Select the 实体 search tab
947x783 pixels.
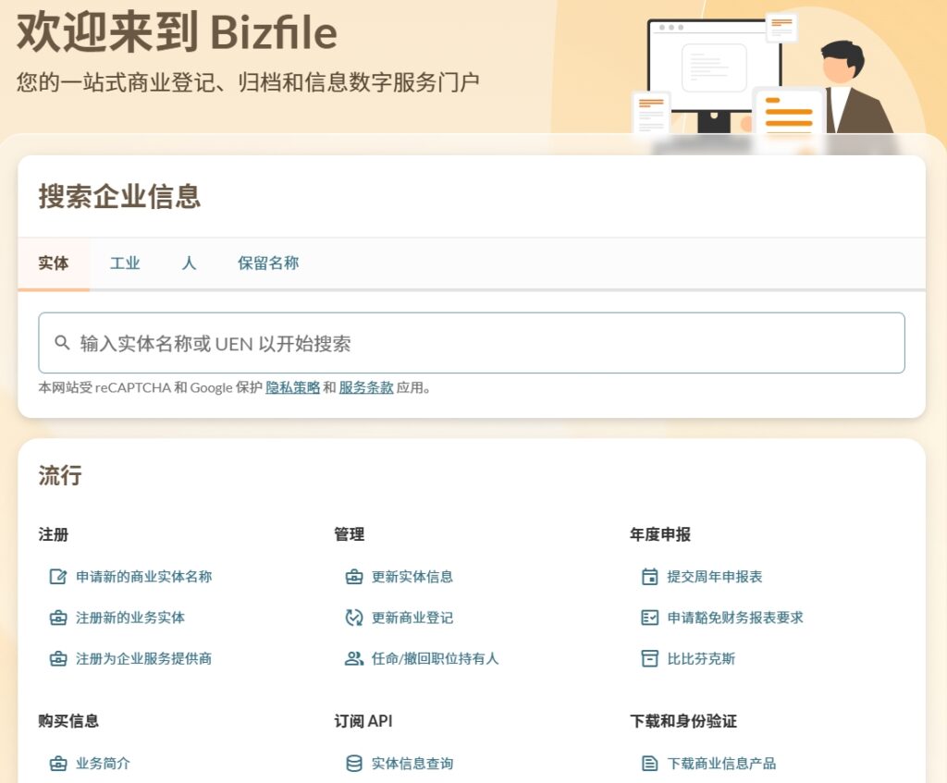point(54,263)
